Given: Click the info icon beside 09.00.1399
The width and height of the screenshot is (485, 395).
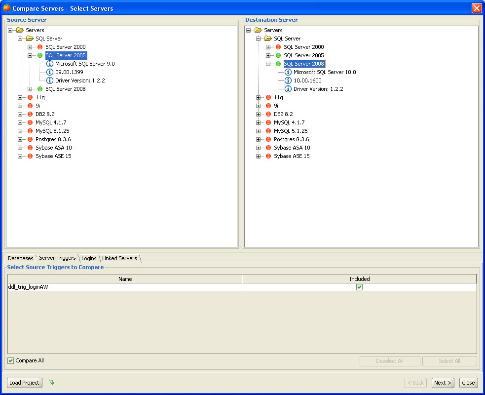Looking at the screenshot, I should pos(50,72).
